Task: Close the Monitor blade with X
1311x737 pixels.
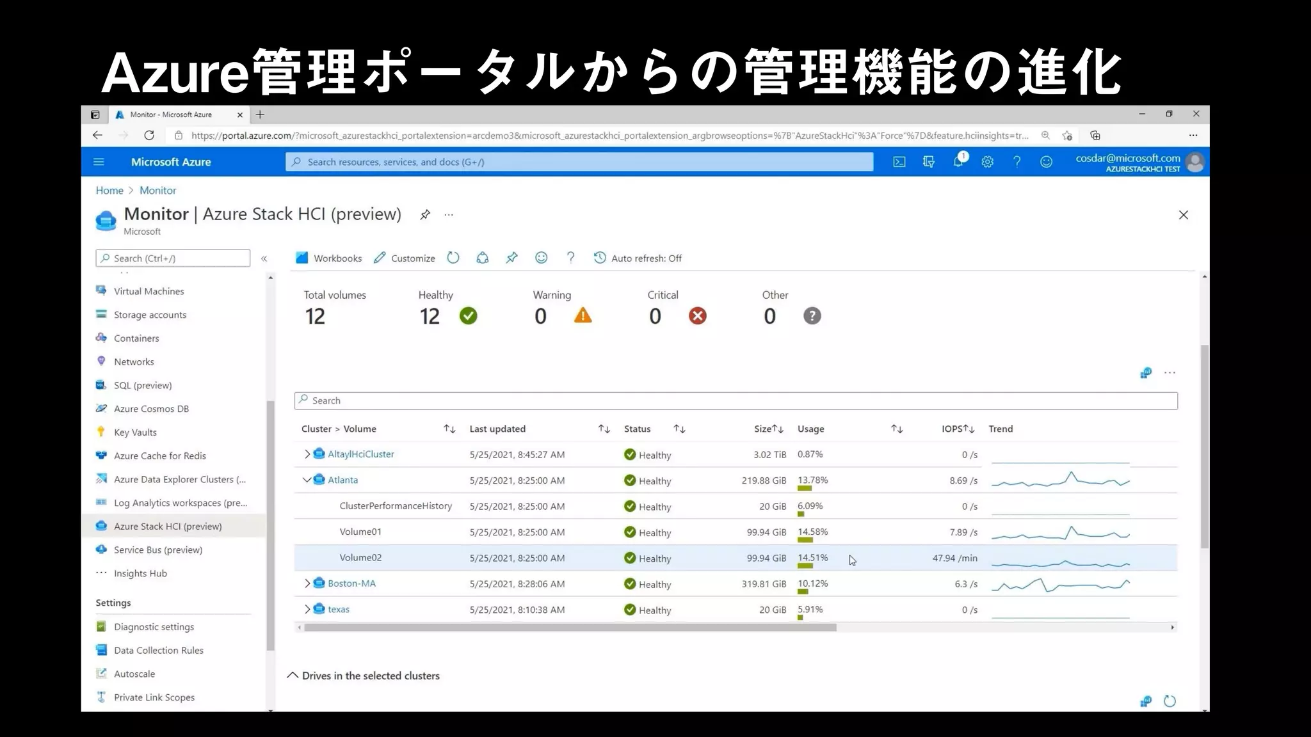Action: point(1184,215)
